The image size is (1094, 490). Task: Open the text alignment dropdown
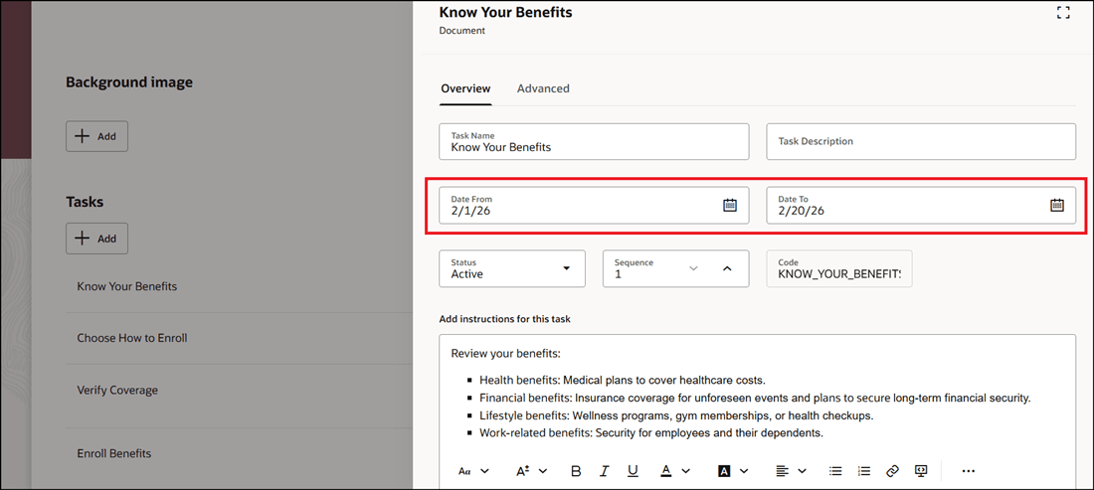pos(790,470)
